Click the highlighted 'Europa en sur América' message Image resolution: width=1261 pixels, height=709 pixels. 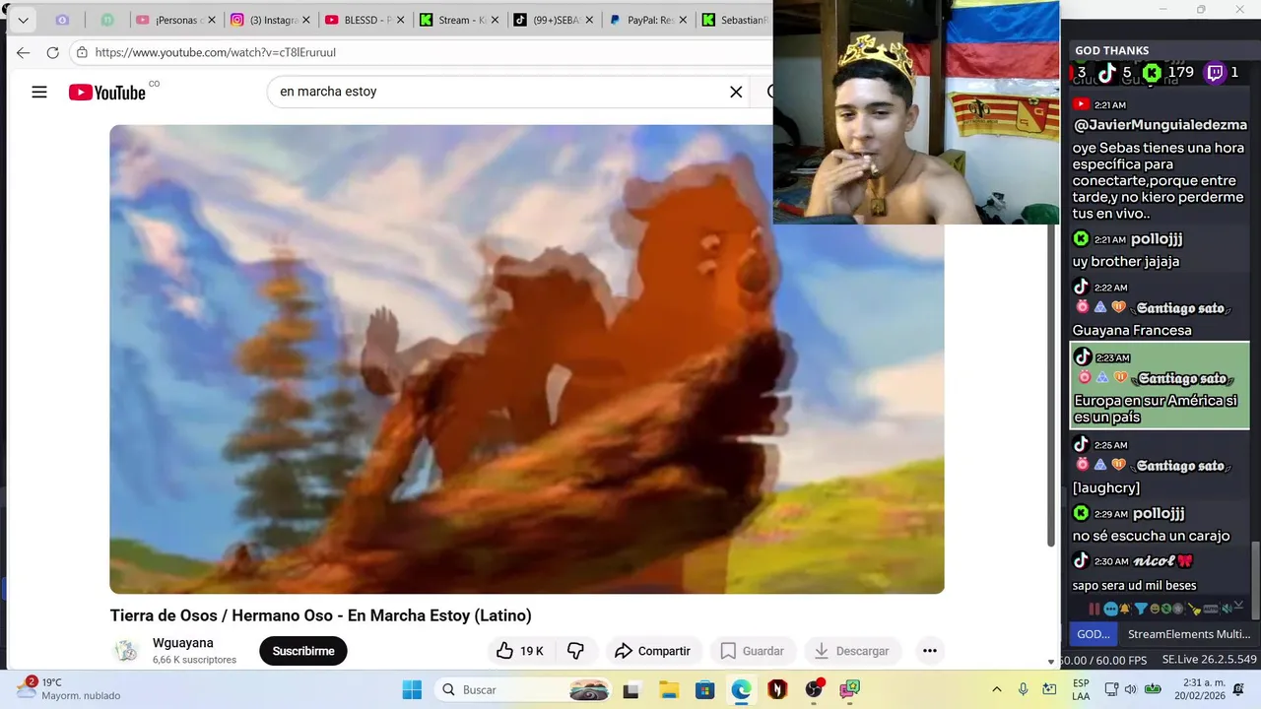[1160, 385]
